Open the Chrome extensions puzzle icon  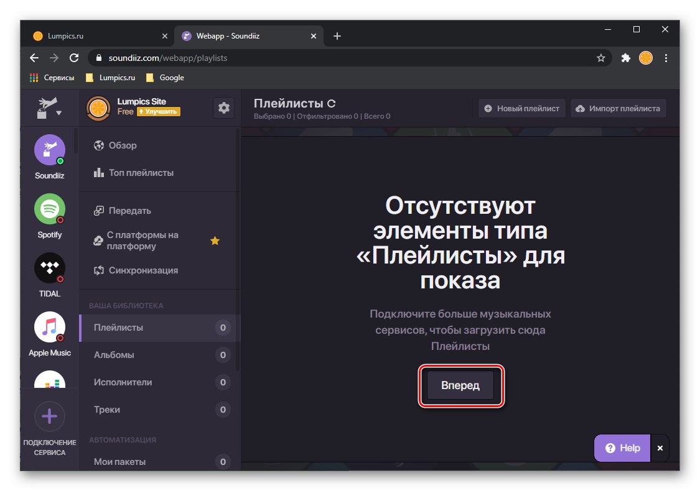point(625,58)
